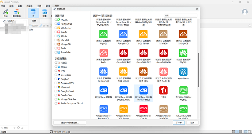This screenshot has height=134, width=252.
Task: Select Amazon RDS for Oracle icon
Action: (144, 109)
